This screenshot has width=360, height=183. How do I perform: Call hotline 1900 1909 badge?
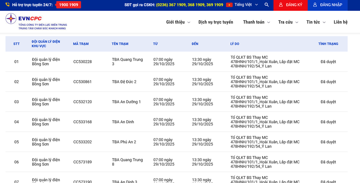coord(69,5)
